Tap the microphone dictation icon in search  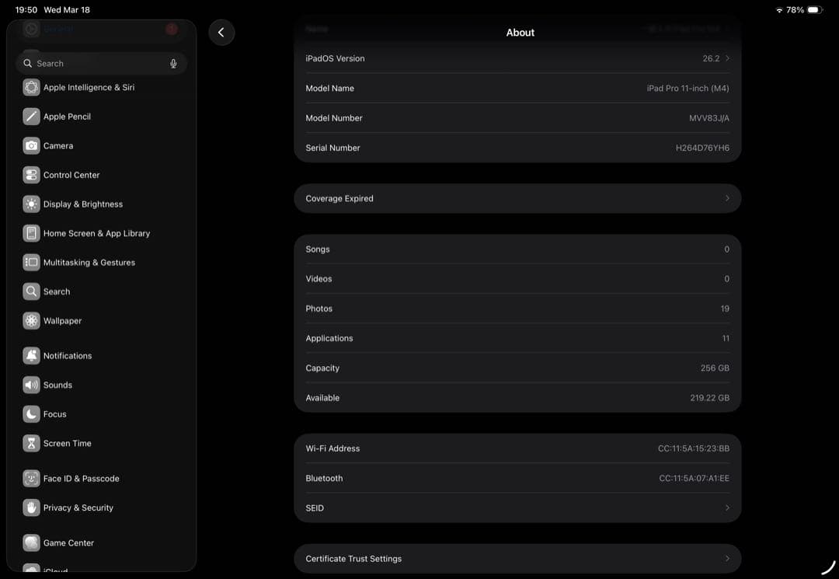point(173,63)
